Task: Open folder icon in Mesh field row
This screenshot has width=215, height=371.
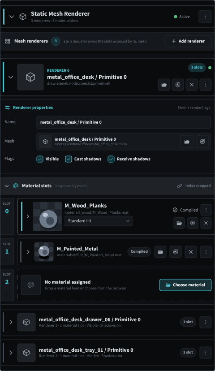Action: 187,142
